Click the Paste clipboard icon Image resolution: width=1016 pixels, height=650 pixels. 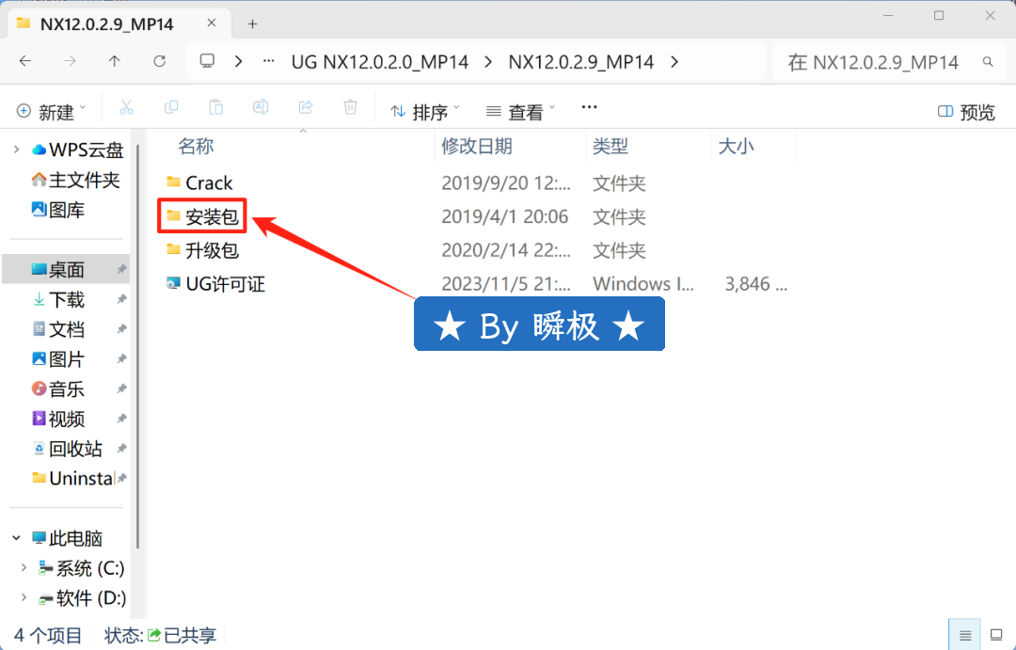click(x=216, y=109)
